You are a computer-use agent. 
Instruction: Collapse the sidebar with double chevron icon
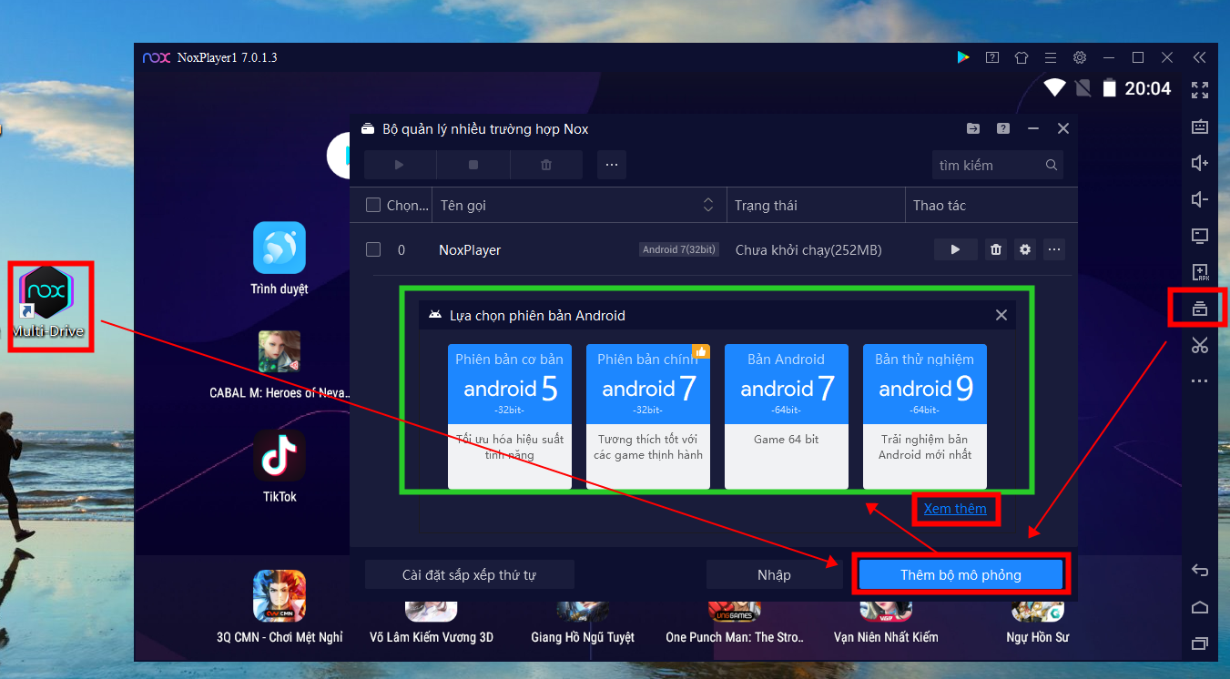pyautogui.click(x=1199, y=57)
